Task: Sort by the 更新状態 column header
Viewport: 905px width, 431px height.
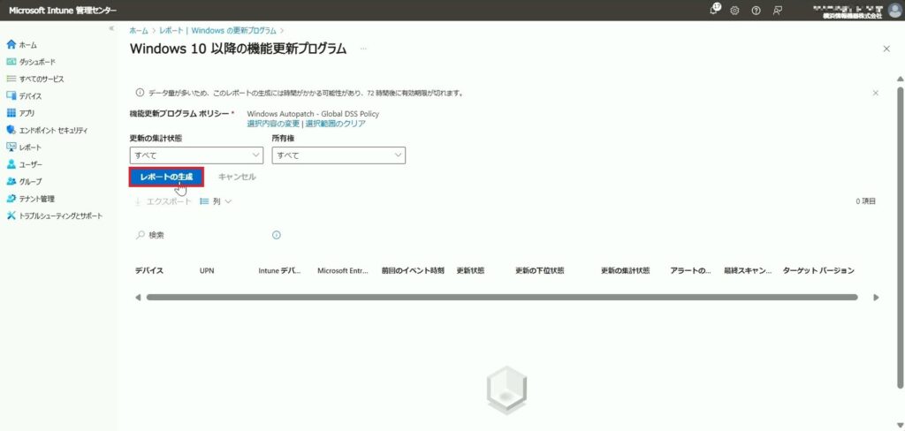Action: coord(470,270)
